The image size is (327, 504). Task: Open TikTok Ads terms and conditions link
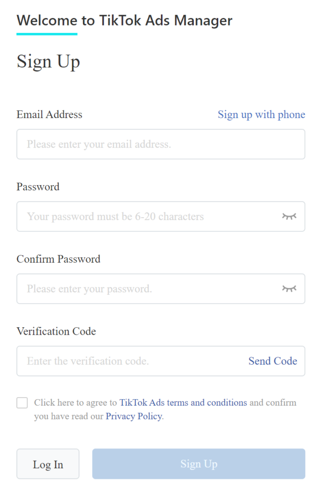[x=183, y=403]
